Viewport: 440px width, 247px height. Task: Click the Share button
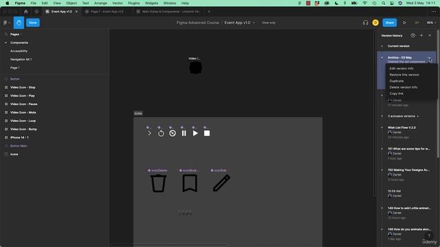point(390,23)
